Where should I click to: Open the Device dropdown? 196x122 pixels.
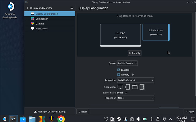(127, 63)
